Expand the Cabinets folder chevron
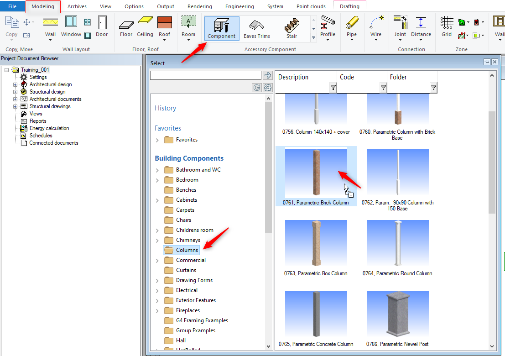The height and width of the screenshot is (356, 505). [x=157, y=200]
